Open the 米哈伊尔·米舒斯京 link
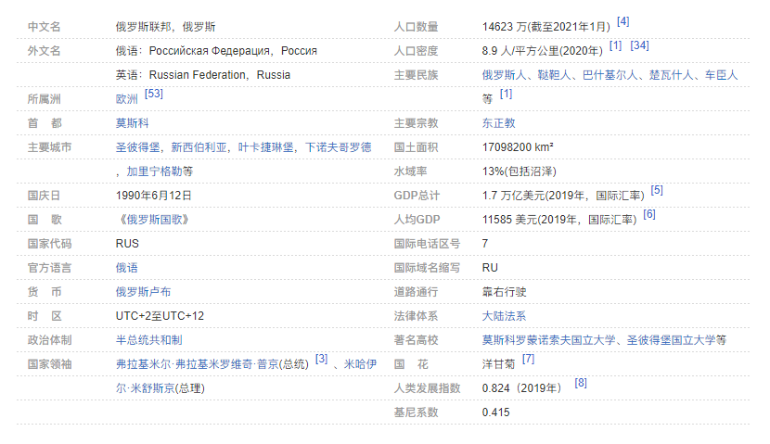Image resolution: width=770 pixels, height=444 pixels. [x=360, y=364]
